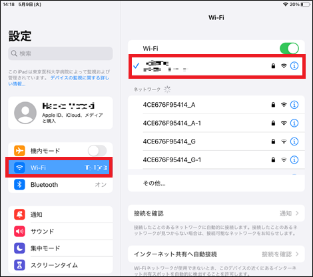Click the Apple ID profile avatar
The width and height of the screenshot is (313, 277).
tap(25, 113)
